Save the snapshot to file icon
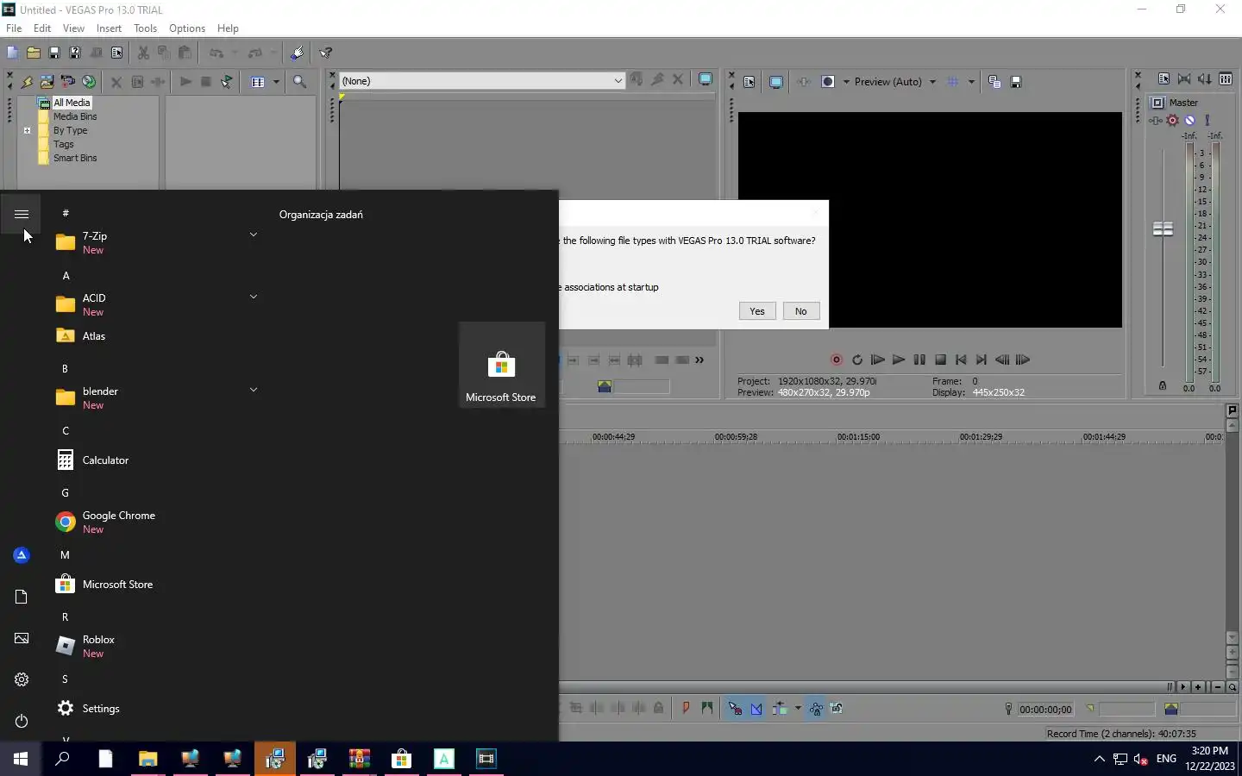 pyautogui.click(x=1016, y=82)
